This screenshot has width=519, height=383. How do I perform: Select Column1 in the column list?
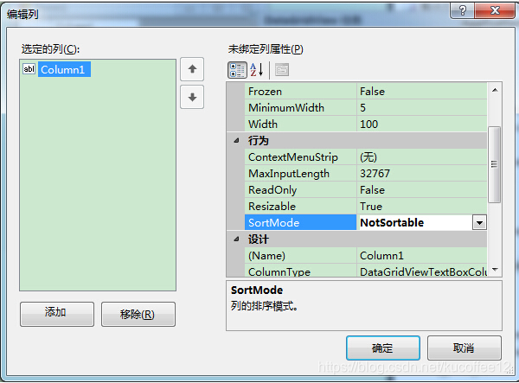(x=64, y=69)
